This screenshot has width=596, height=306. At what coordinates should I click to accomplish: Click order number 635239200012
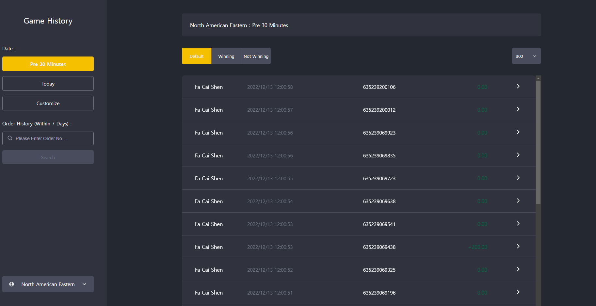coord(379,110)
